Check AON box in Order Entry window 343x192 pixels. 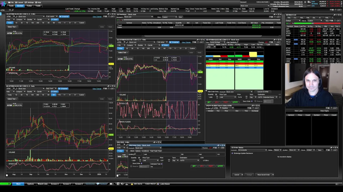click(202, 161)
